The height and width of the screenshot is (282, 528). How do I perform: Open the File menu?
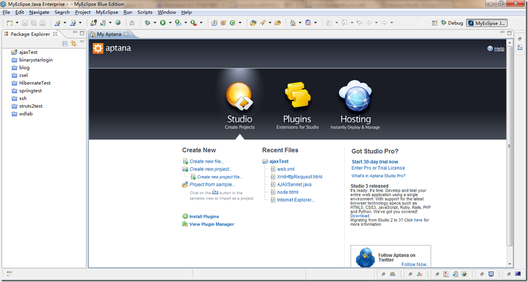(x=6, y=12)
